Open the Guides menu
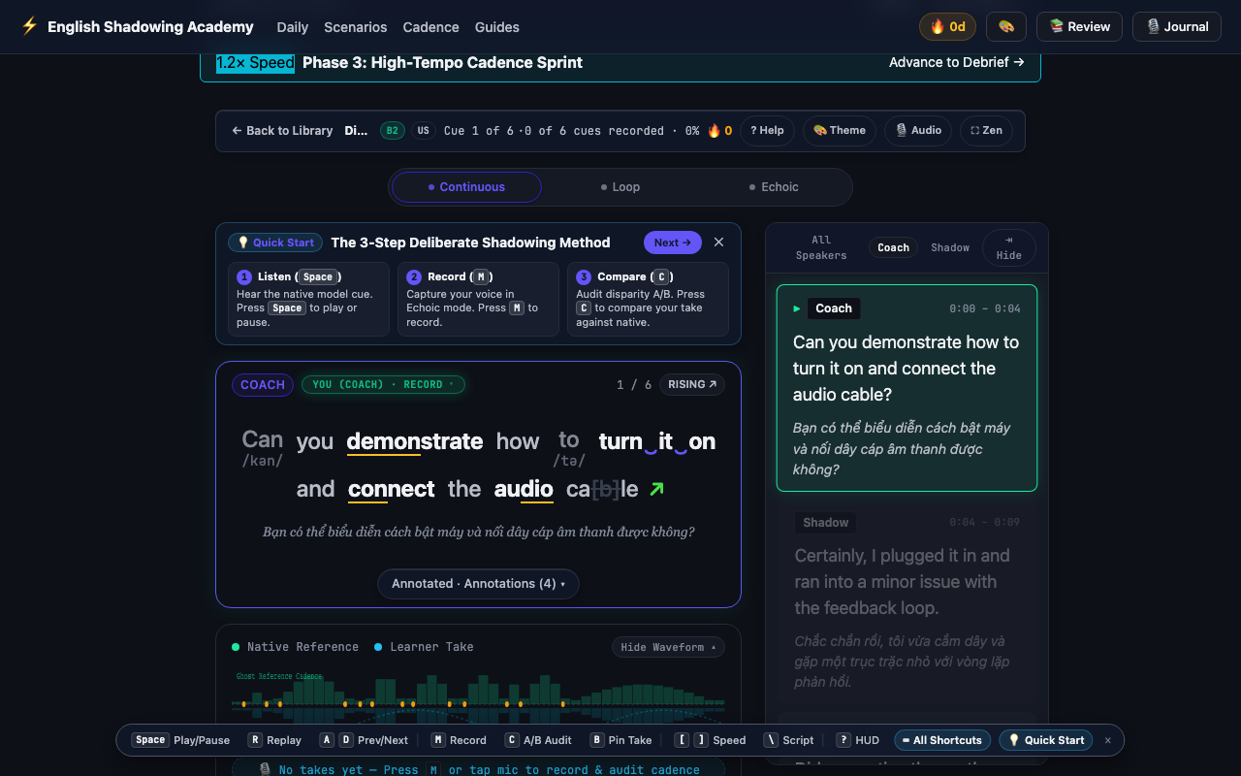Image resolution: width=1241 pixels, height=776 pixels. pyautogui.click(x=497, y=27)
